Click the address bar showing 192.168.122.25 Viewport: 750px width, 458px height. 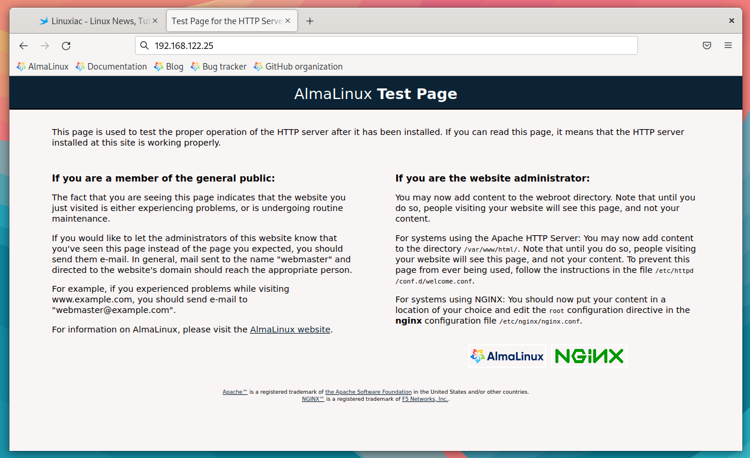(x=386, y=45)
